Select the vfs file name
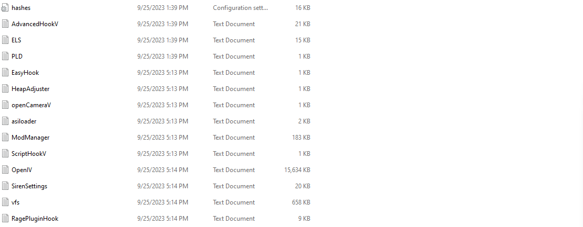Image resolution: width=583 pixels, height=227 pixels. [x=16, y=202]
